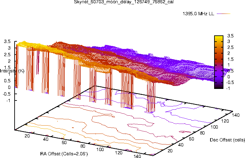The image size is (245, 158).
Task: Click the purple region of the color bar
Action: pos(219,75)
